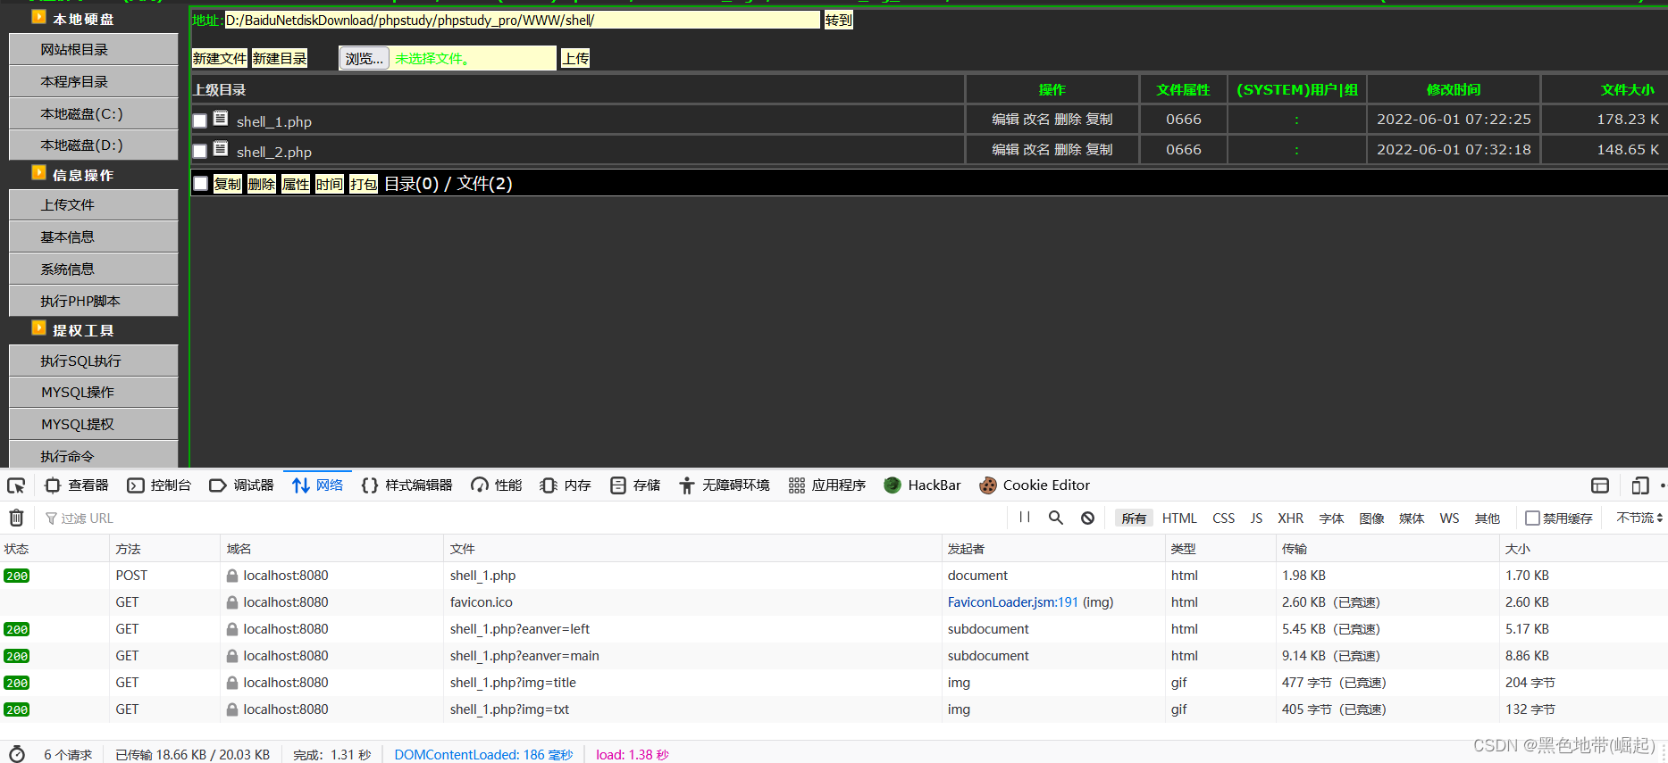This screenshot has width=1668, height=763.
Task: Select the 所有 (All) request filter
Action: click(1134, 518)
